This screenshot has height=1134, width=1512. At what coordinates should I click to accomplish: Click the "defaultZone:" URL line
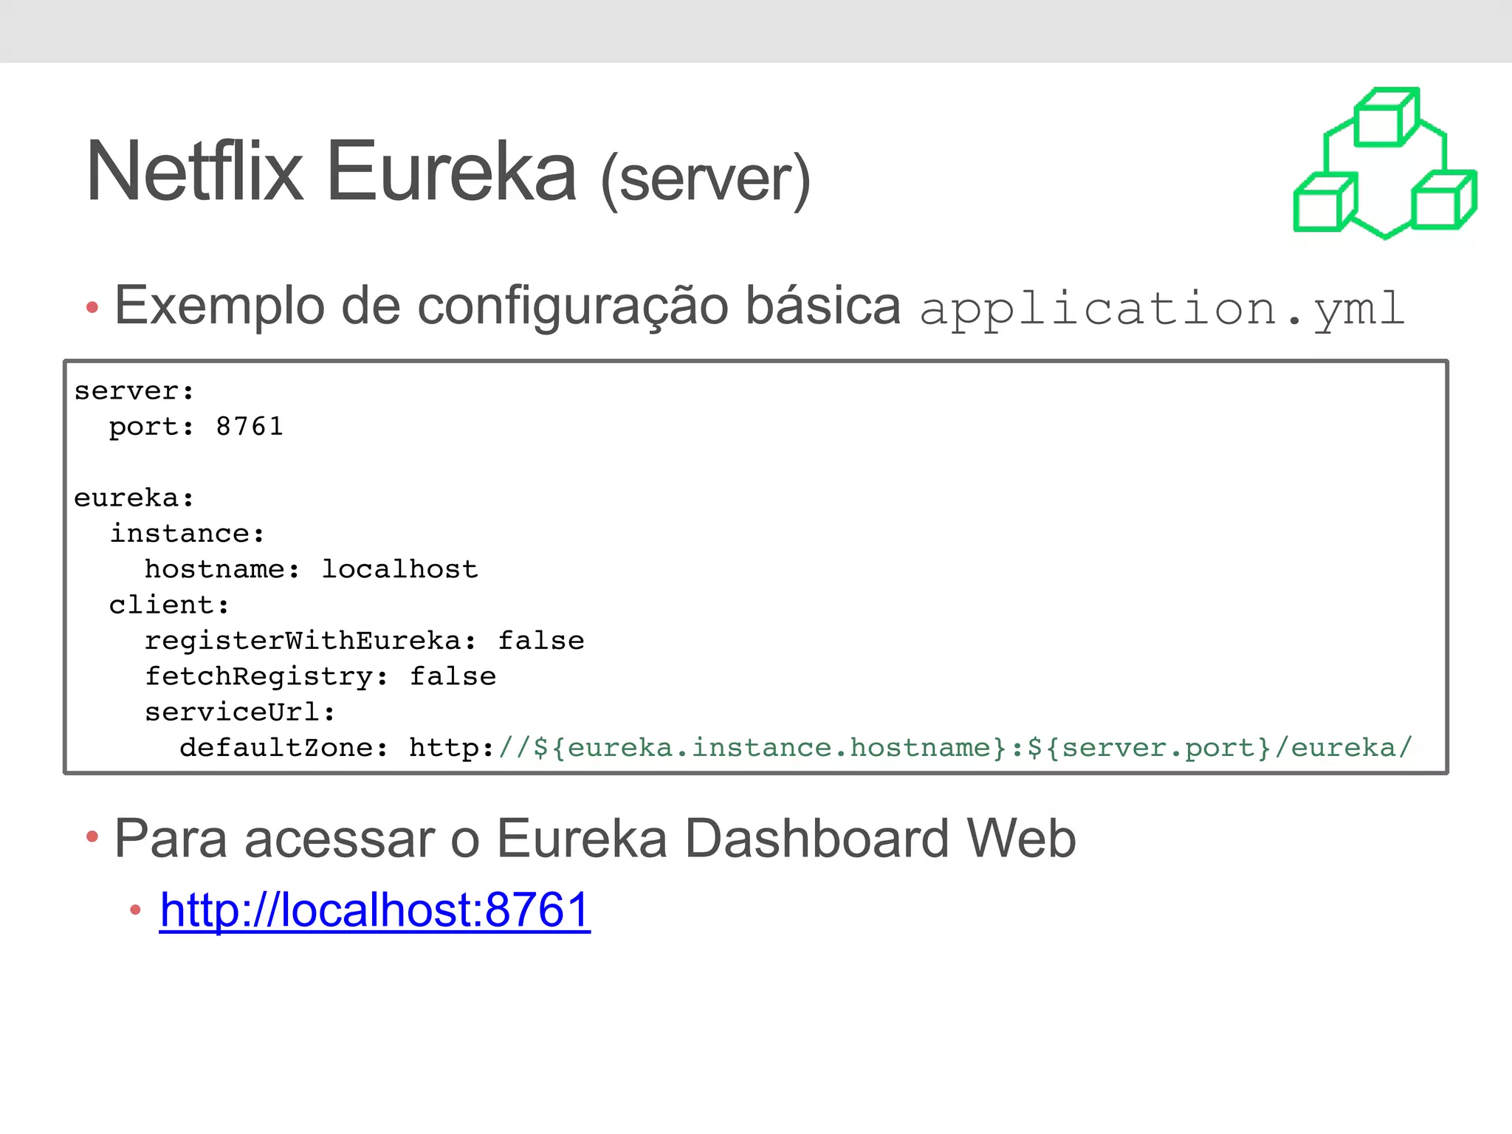pos(796,748)
